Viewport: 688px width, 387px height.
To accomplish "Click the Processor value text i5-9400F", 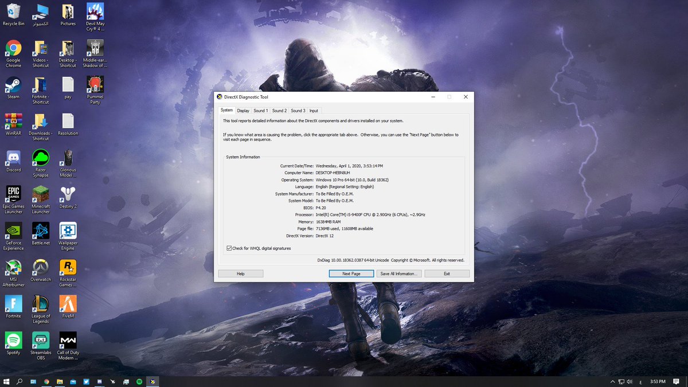I will click(x=370, y=214).
